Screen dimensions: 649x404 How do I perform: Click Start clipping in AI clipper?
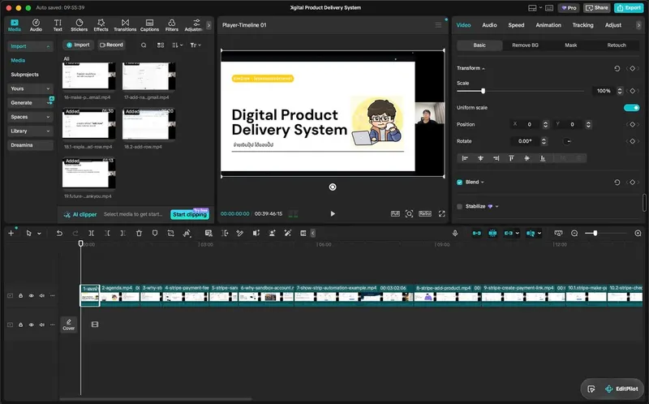tap(190, 214)
